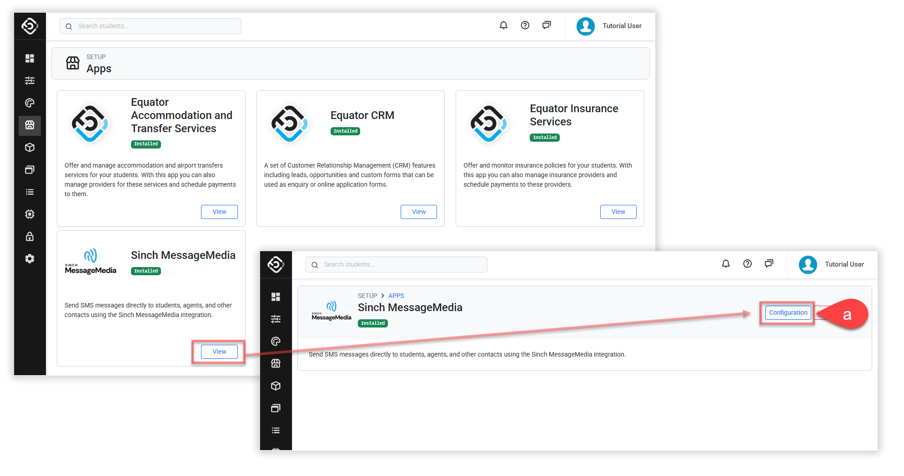The image size is (904, 476).
Task: Open notifications bell in top-left window header
Action: pyautogui.click(x=503, y=25)
